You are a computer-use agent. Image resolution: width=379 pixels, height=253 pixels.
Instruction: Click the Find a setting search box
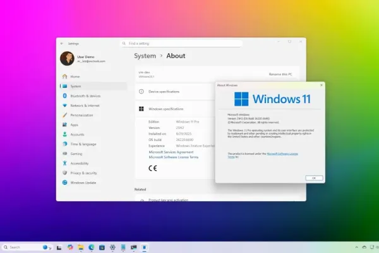182,44
